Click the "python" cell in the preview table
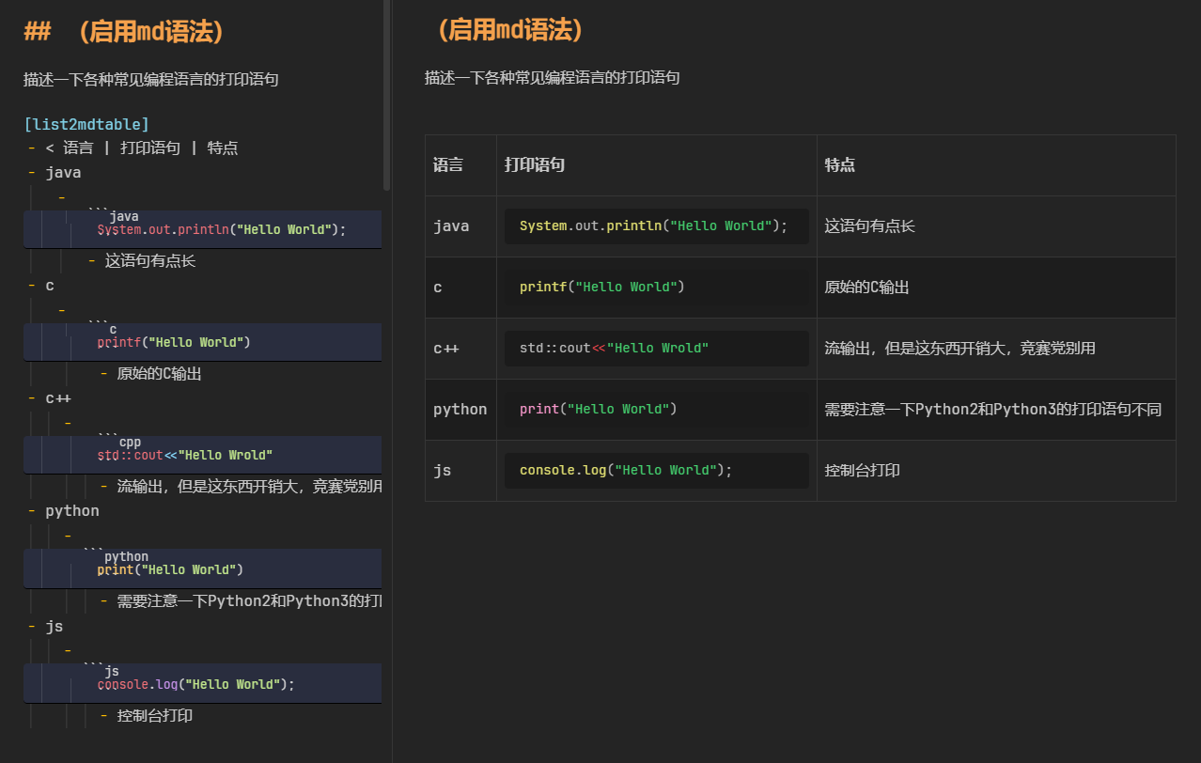This screenshot has height=763, width=1201. coord(460,410)
